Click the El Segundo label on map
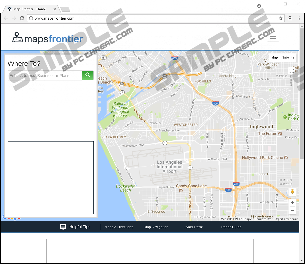The image size is (305, 264). tap(156, 211)
